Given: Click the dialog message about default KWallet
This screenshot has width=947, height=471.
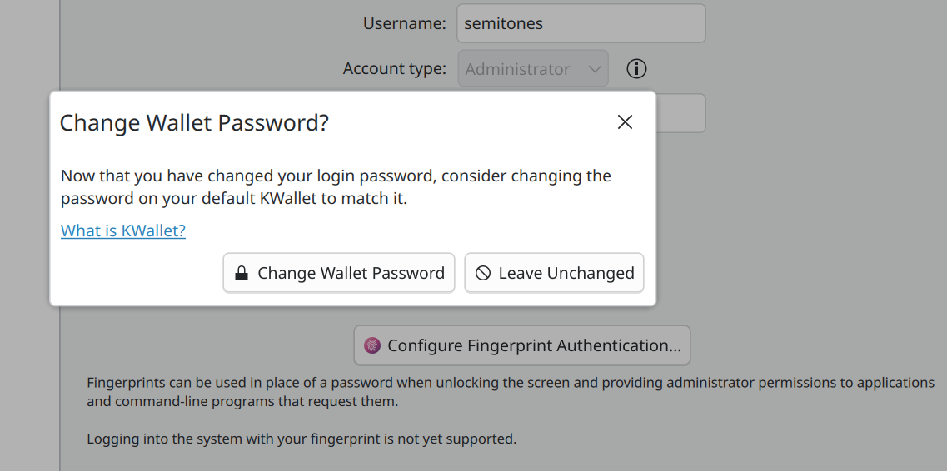Looking at the screenshot, I should pos(336,187).
